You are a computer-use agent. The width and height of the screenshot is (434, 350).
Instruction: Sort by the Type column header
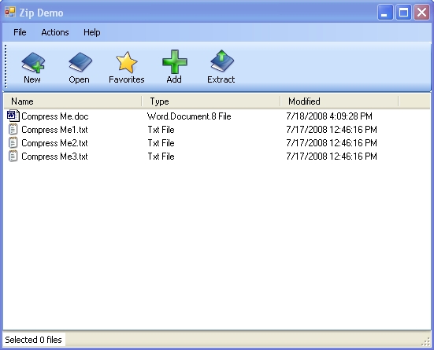pos(211,101)
